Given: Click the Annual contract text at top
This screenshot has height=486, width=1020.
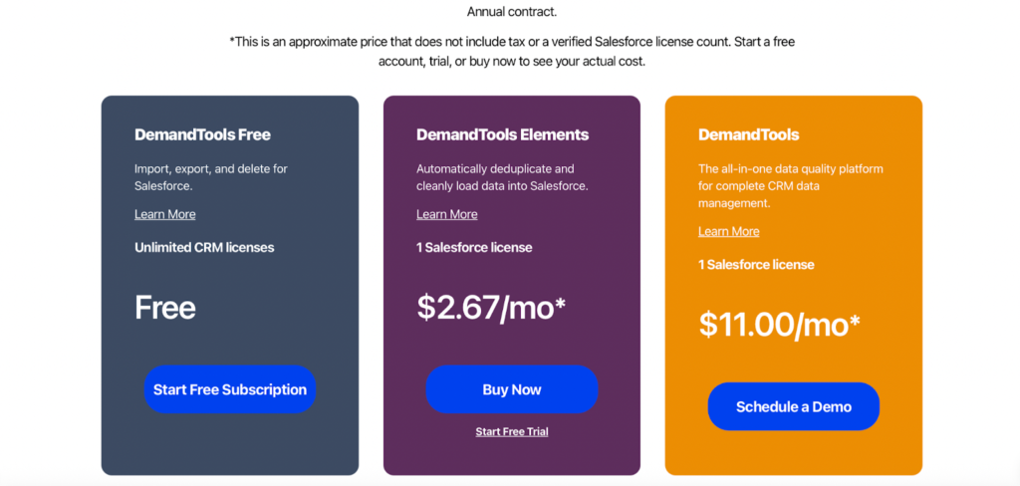Looking at the screenshot, I should [512, 12].
